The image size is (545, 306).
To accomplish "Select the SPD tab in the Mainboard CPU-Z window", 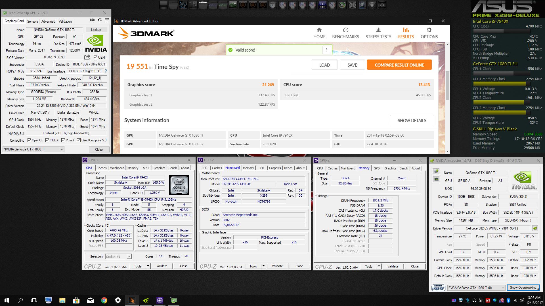I will (261, 168).
